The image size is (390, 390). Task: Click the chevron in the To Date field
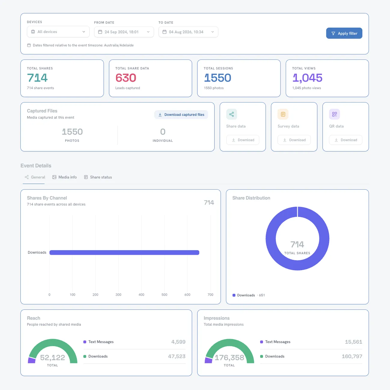(212, 32)
